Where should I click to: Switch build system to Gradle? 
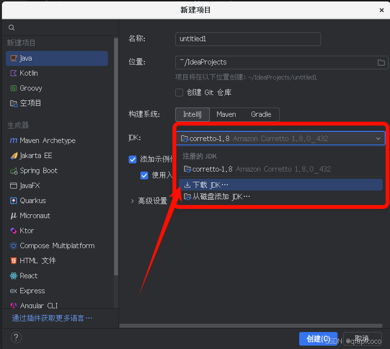261,114
